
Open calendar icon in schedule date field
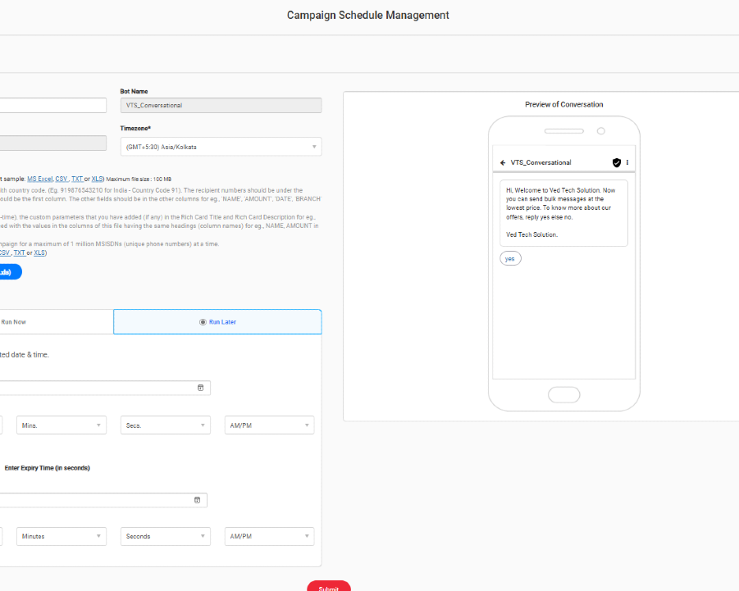(x=200, y=388)
